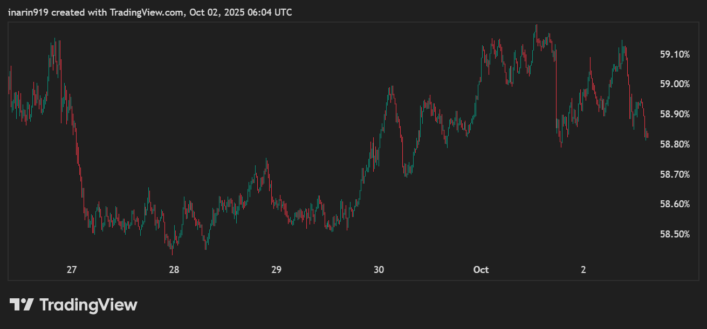
Task: Click the 58.60% price scale label
Action: click(675, 204)
